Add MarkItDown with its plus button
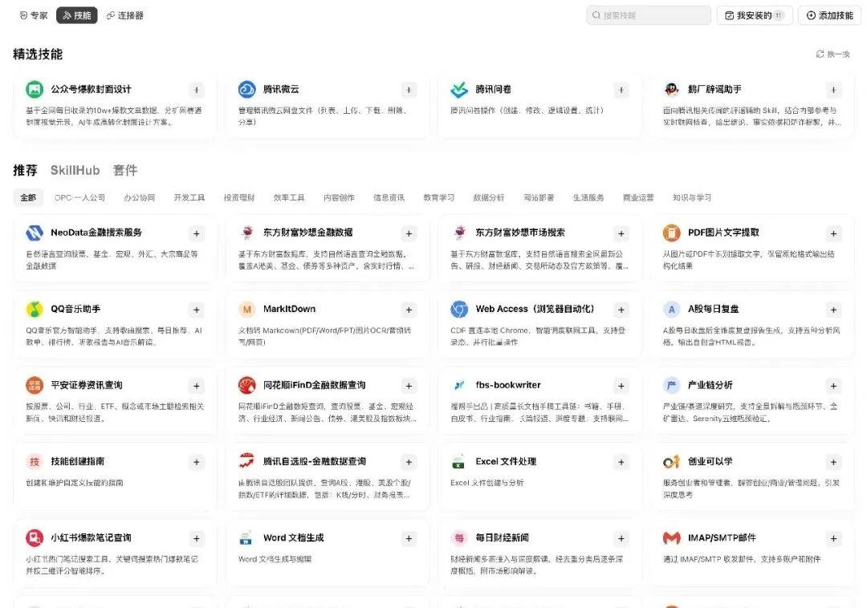 click(x=409, y=310)
